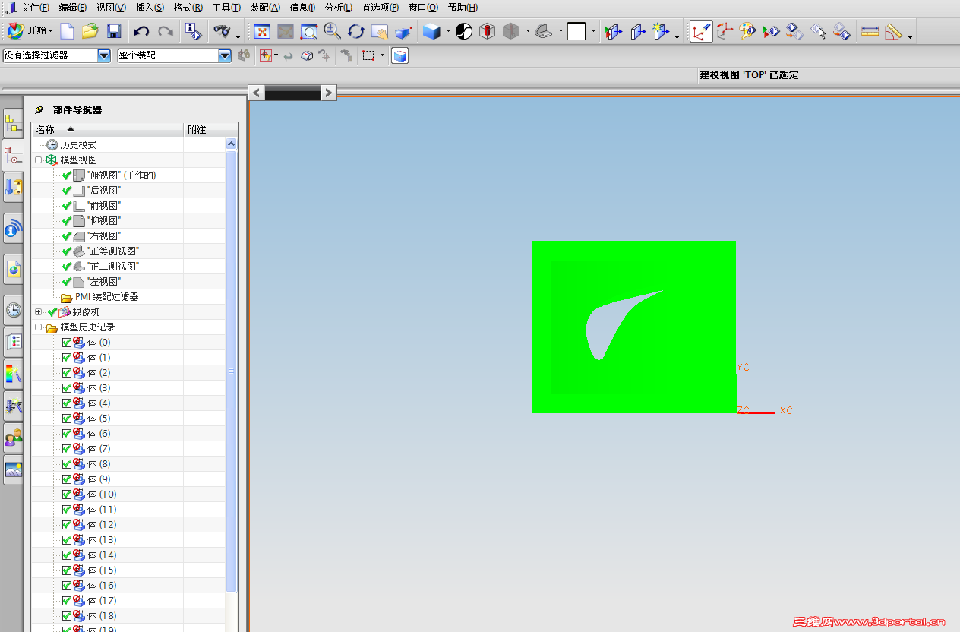Open the Roles sidebar tab

[x=13, y=438]
